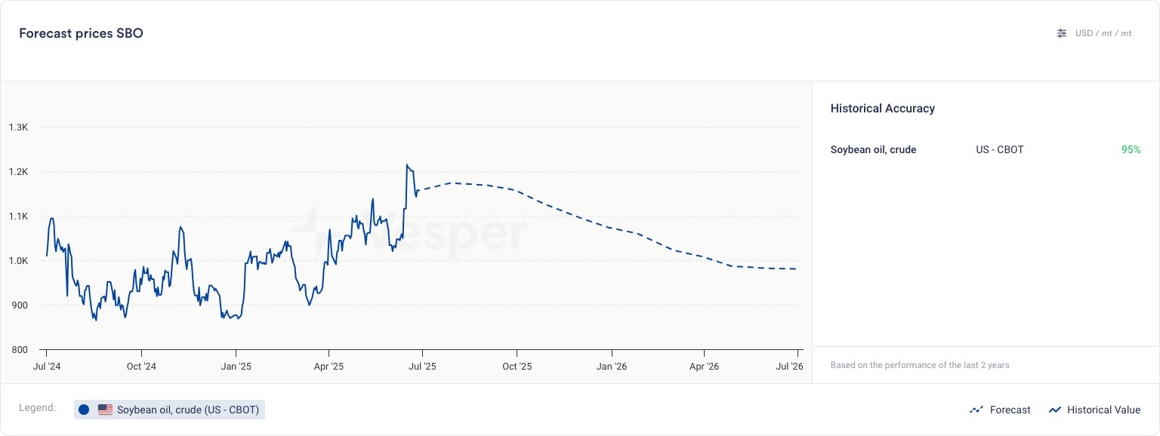Select the blue circle series color in legend
The image size is (1160, 436).
(x=84, y=410)
